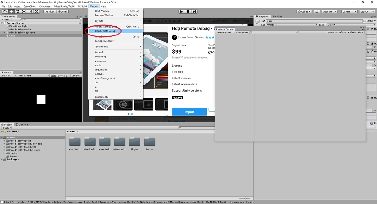Open Hierarchy Create dropdown
The image size is (377, 204).
pyautogui.click(x=6, y=19)
